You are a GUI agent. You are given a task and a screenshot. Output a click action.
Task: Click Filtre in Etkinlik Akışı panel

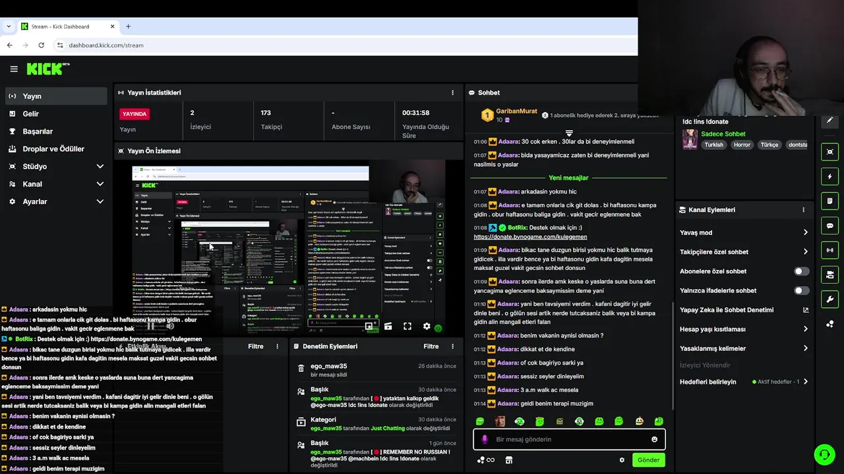(255, 346)
